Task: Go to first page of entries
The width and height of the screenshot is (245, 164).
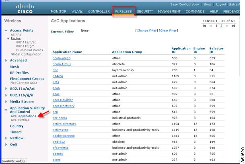Action: [204, 26]
